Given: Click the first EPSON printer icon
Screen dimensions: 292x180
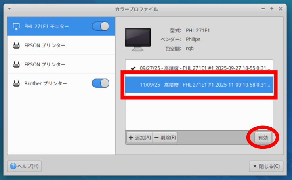Looking at the screenshot, I should [17, 45].
